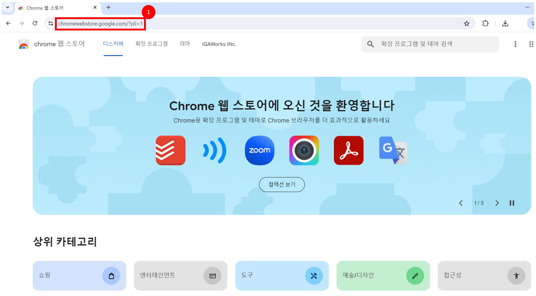Switch to the 디스커버 tab
Viewport: 536px width, 296px height.
click(x=113, y=44)
